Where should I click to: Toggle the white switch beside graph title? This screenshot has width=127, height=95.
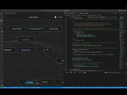point(56,17)
